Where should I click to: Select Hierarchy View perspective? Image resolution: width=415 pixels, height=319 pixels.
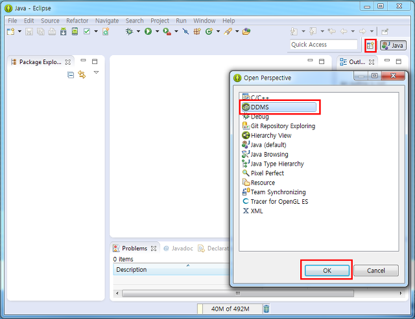point(267,135)
